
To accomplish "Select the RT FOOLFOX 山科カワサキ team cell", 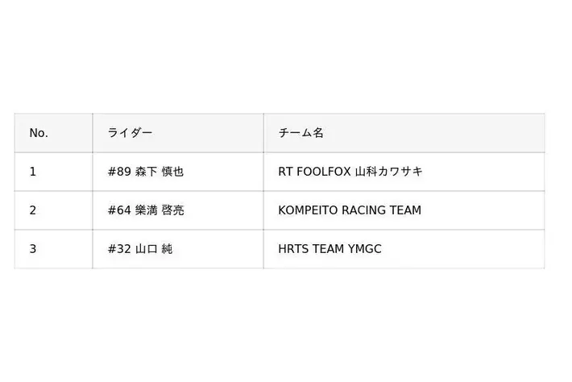I will pos(350,172).
